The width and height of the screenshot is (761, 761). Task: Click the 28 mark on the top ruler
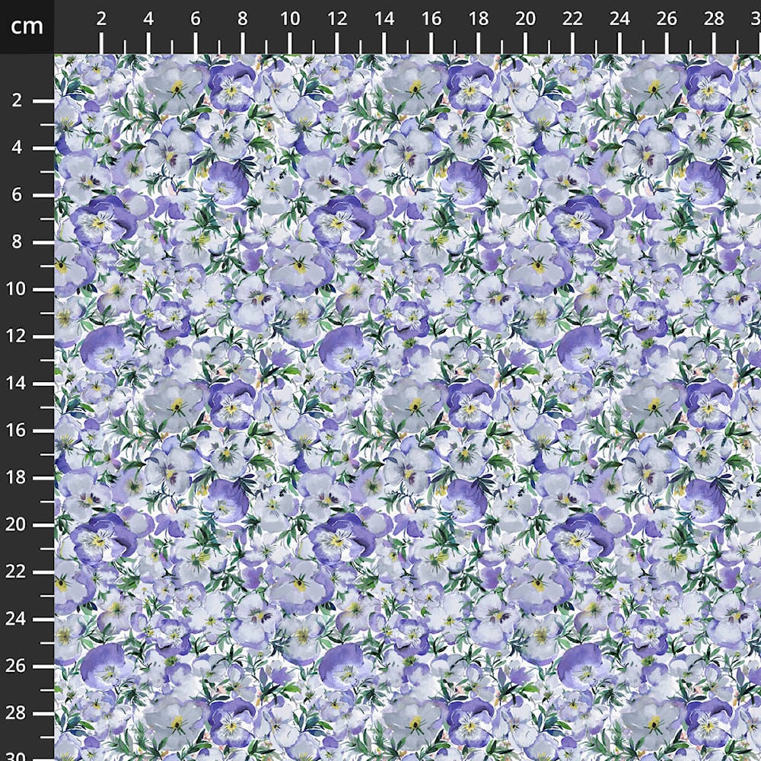pyautogui.click(x=715, y=20)
